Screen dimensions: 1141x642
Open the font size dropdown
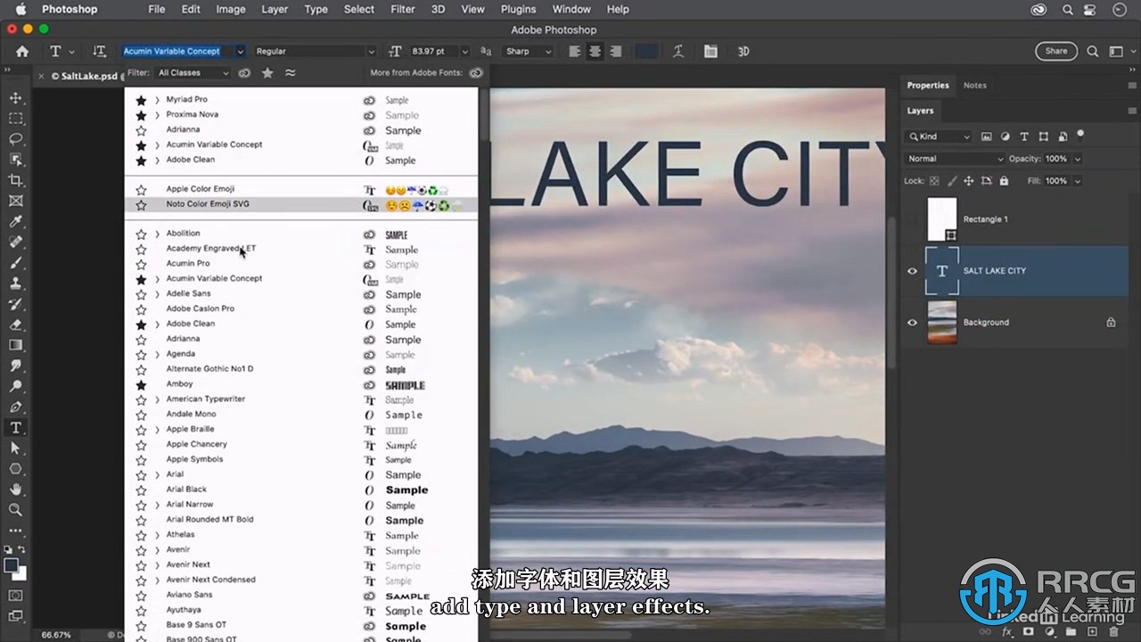point(464,52)
